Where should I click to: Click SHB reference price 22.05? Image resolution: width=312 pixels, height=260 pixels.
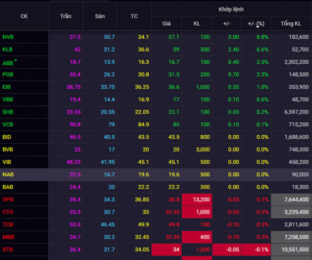point(142,112)
